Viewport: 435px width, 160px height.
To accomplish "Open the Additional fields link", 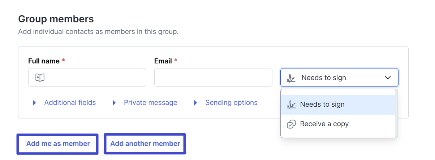I will [70, 103].
